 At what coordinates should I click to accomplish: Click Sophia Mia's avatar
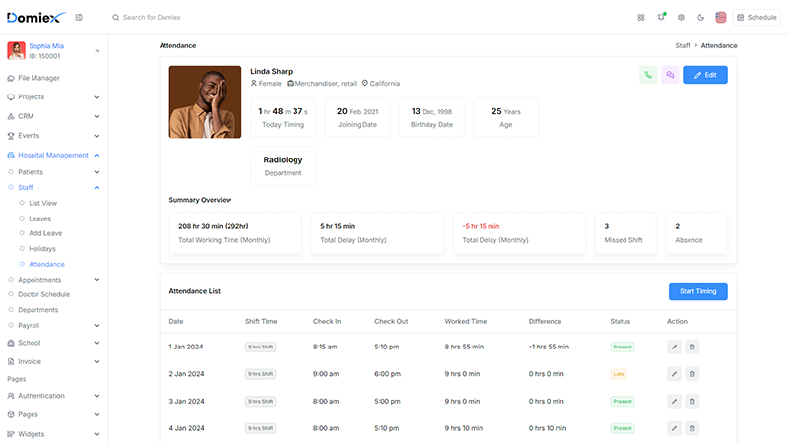click(16, 51)
